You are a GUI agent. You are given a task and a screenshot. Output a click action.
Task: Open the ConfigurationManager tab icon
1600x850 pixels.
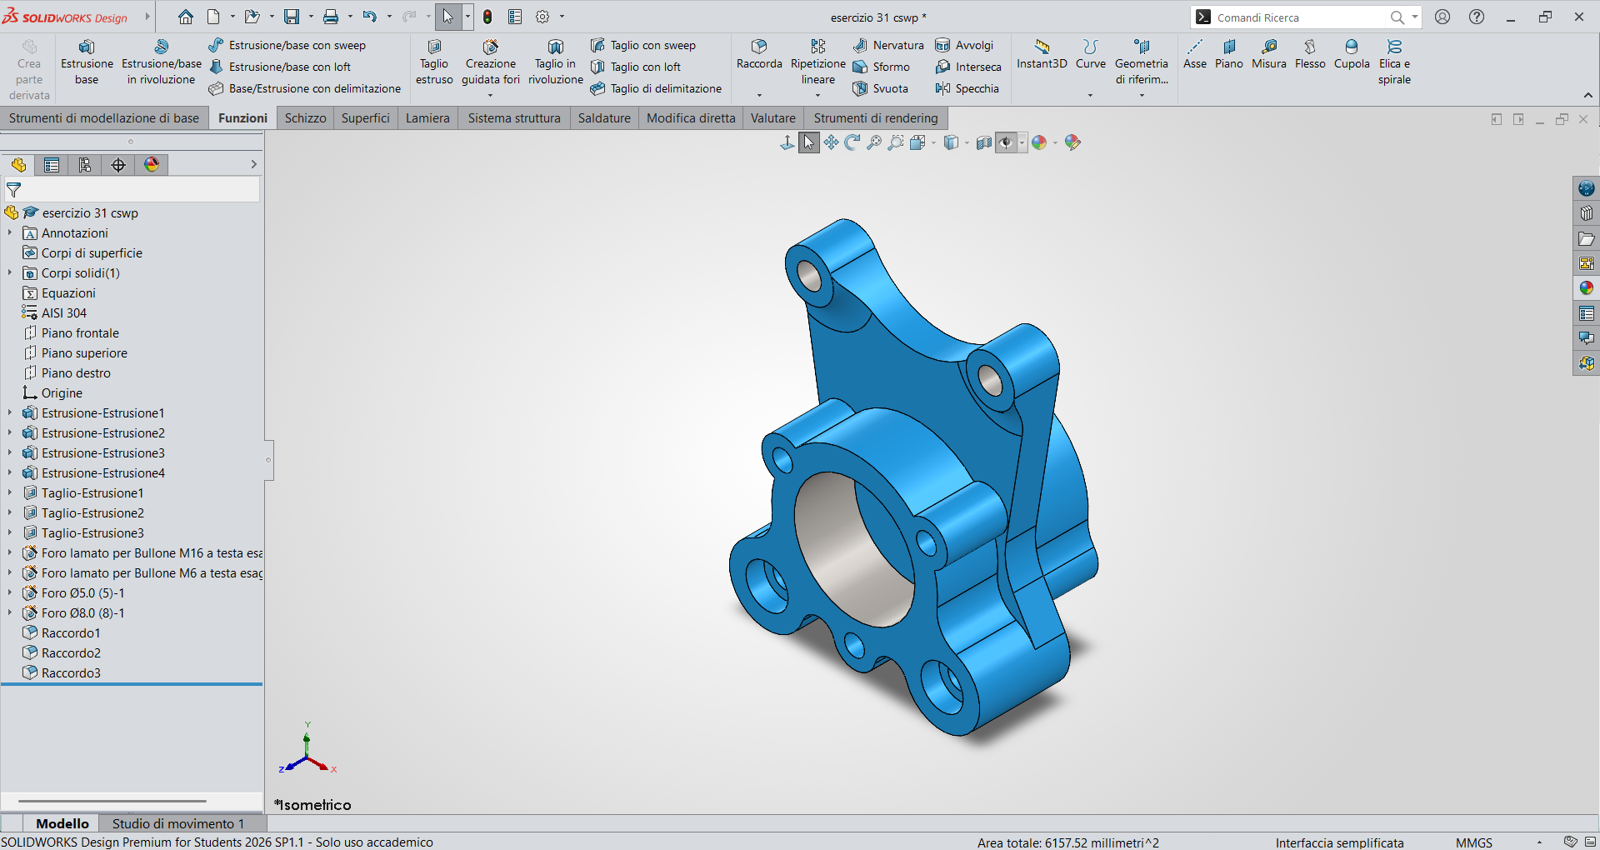(x=85, y=165)
